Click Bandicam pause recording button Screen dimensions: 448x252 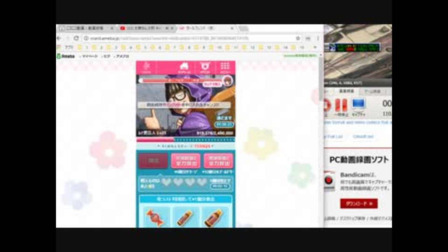341,105
